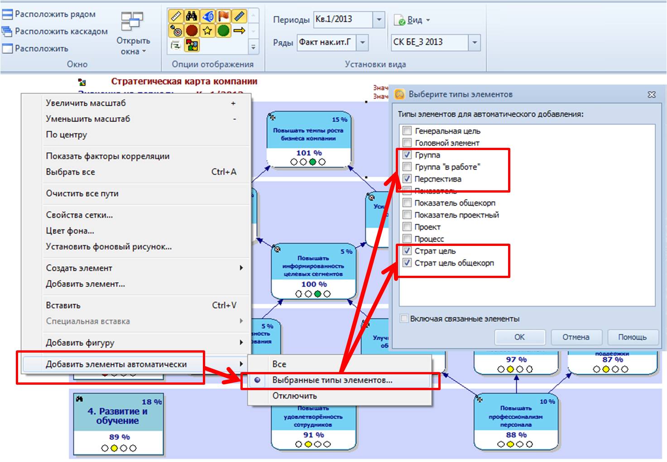Select the puzzle pieces icon
667x462 pixels.
[x=192, y=45]
